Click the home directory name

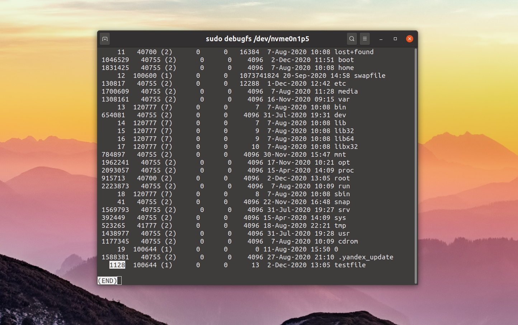click(x=346, y=68)
